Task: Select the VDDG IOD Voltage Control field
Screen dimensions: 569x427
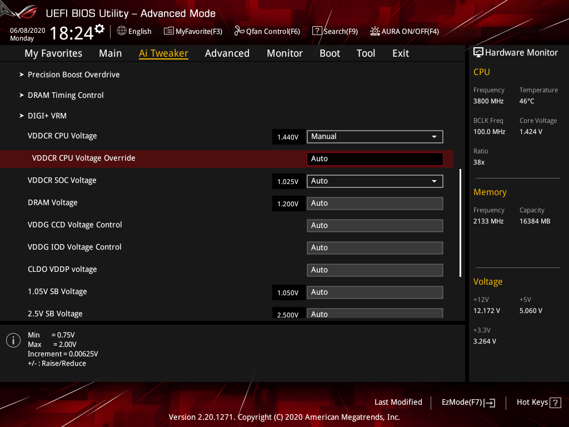Action: 375,247
